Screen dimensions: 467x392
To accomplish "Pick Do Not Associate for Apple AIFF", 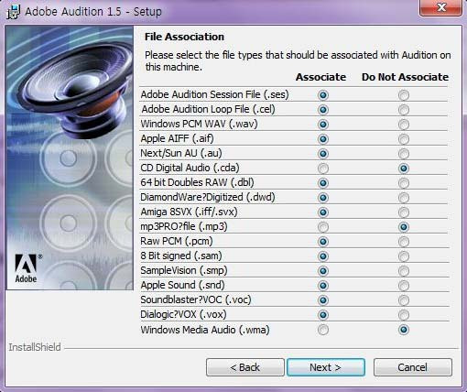I will 404,139.
